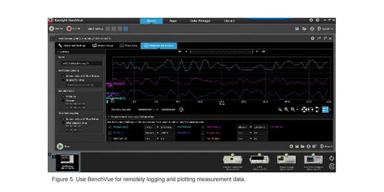
Task: Switch to Trace Data tab
Action: [x=128, y=46]
